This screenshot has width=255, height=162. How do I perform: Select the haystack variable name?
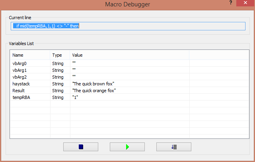21,84
